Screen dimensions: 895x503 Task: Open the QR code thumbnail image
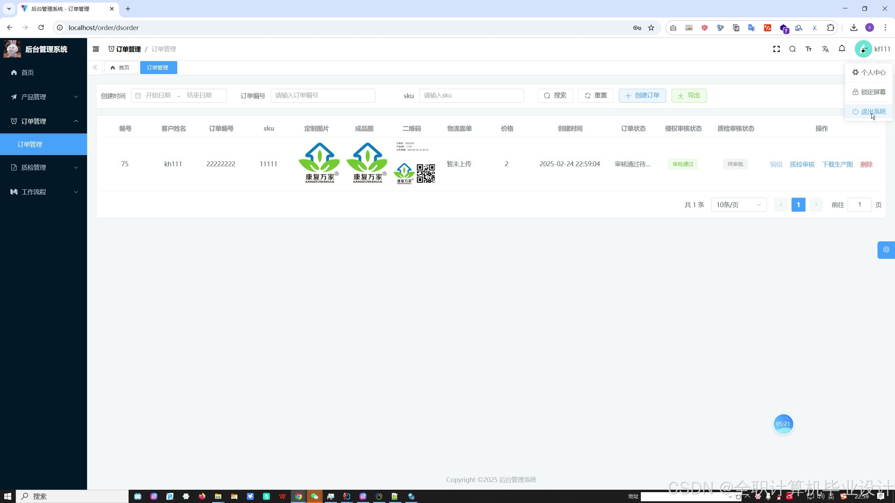point(415,163)
